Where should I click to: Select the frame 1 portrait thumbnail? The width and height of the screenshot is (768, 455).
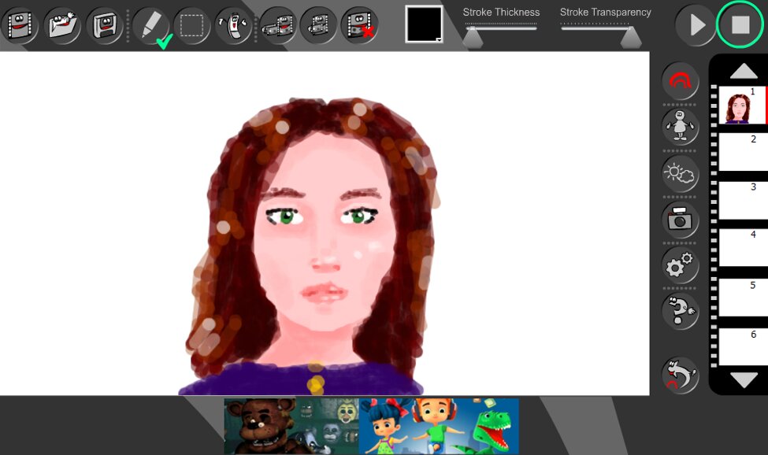pyautogui.click(x=740, y=105)
